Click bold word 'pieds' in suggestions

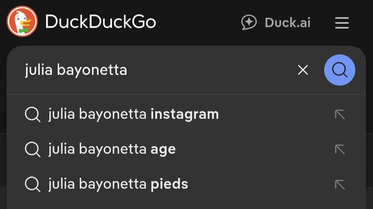tap(169, 184)
